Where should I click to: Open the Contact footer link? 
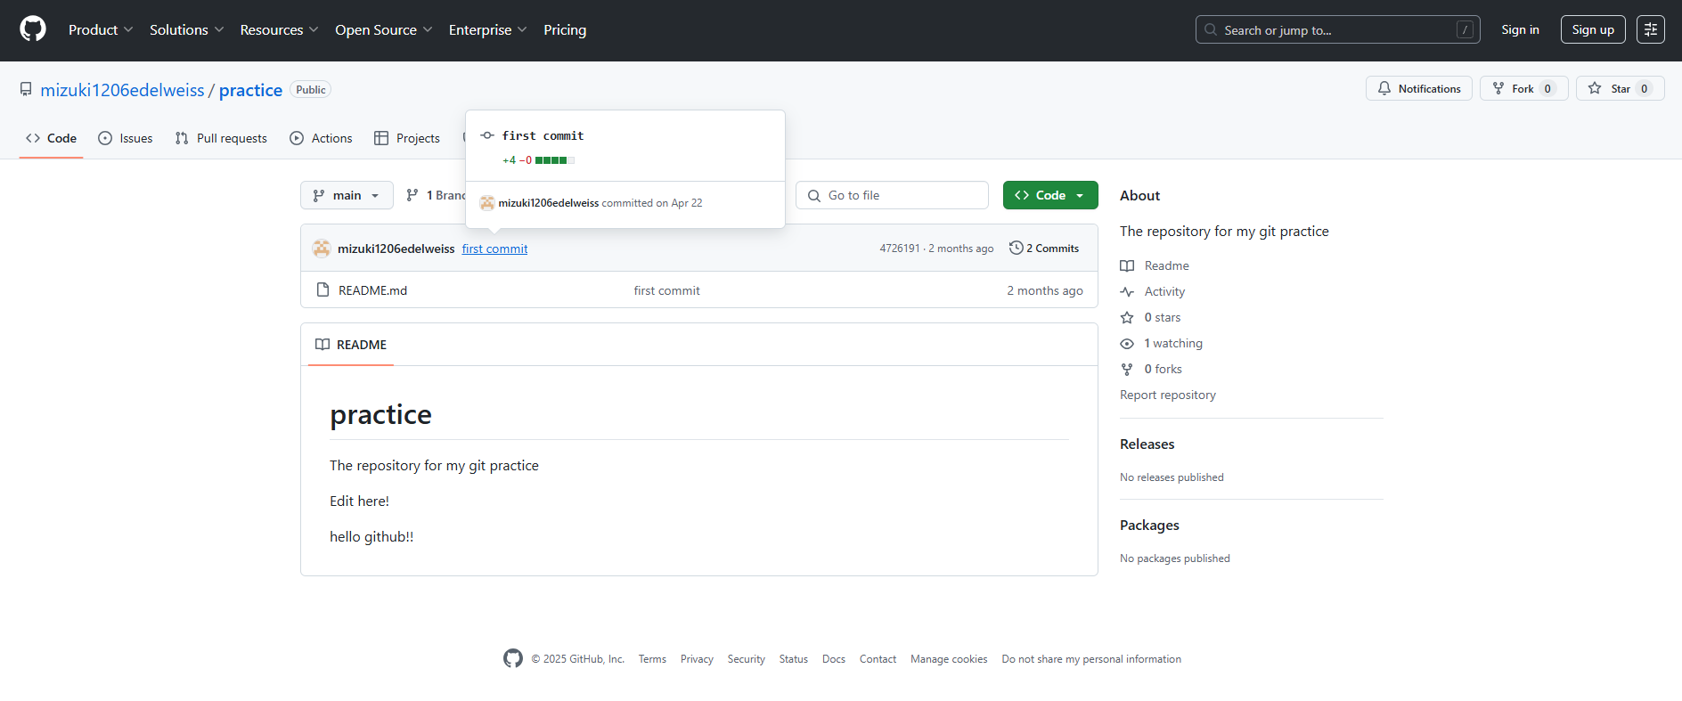[878, 659]
